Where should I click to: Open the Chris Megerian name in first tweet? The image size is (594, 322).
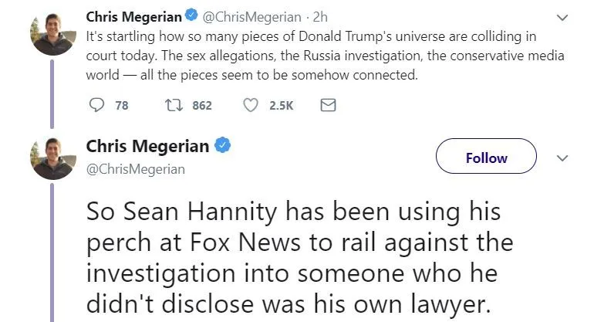point(133,16)
